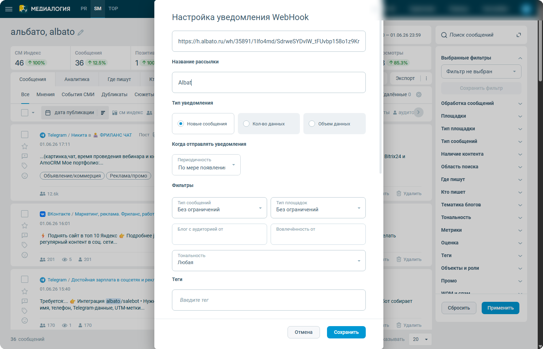Tag the Достойная зарплата Telegram message
The height and width of the screenshot is (349, 543).
point(25,311)
